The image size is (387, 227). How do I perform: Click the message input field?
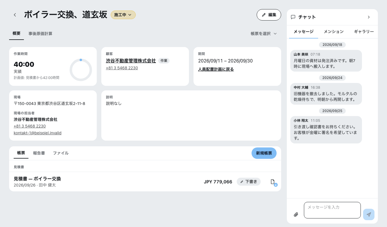(x=332, y=210)
